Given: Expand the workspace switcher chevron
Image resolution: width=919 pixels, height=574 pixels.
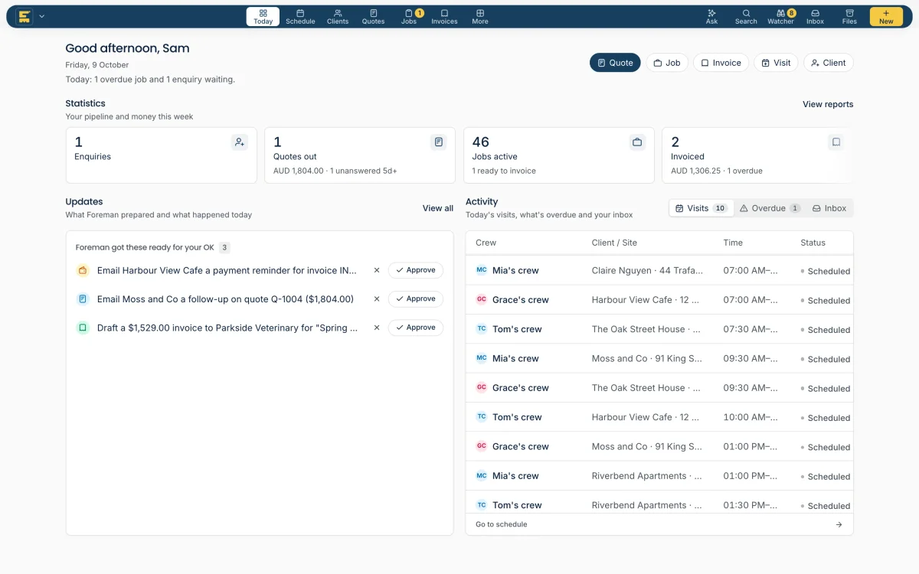Looking at the screenshot, I should tap(42, 16).
